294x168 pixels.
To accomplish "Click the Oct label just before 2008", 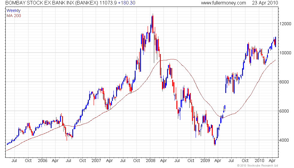I will tap(136, 160).
